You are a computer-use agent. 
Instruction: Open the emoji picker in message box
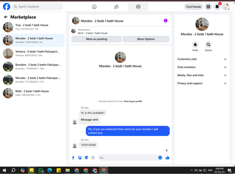point(160,158)
